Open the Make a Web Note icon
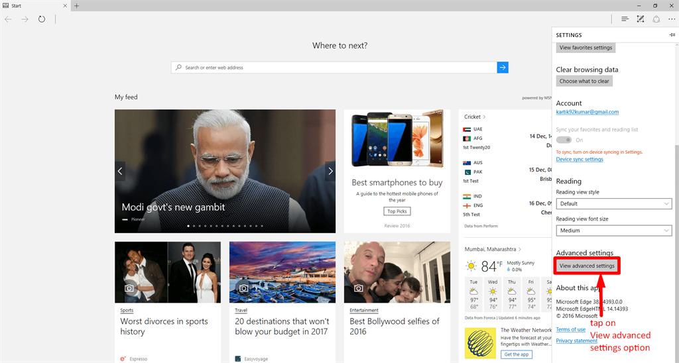Image resolution: width=679 pixels, height=363 pixels. 641,19
